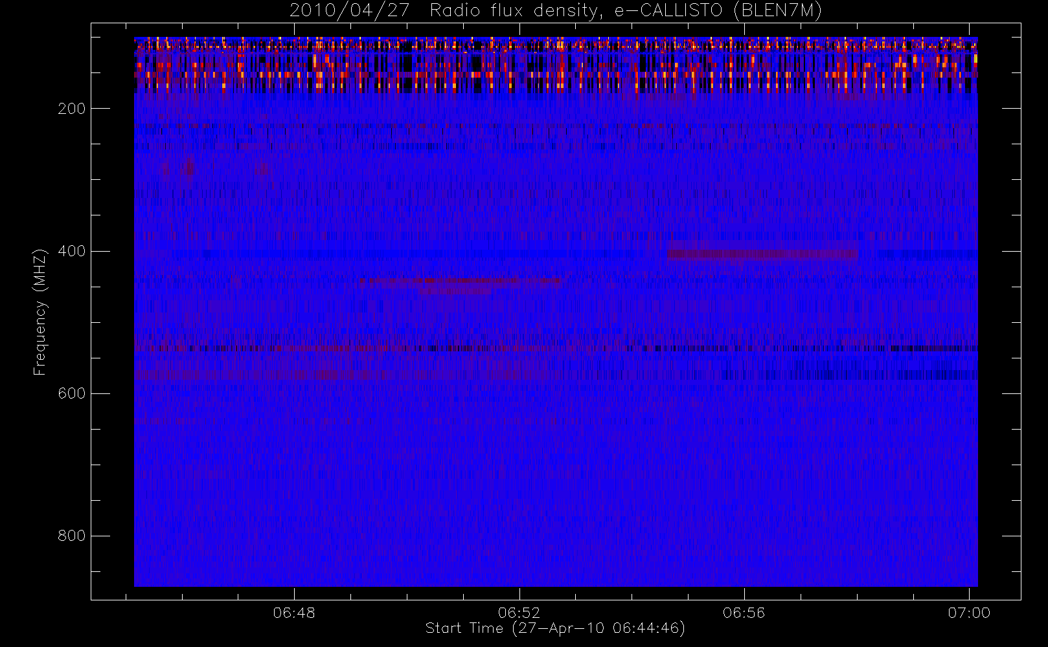Click the "Start Time (27-Apr-10 06:44:46)" axis label
The height and width of the screenshot is (647, 1048).
pyautogui.click(x=555, y=628)
